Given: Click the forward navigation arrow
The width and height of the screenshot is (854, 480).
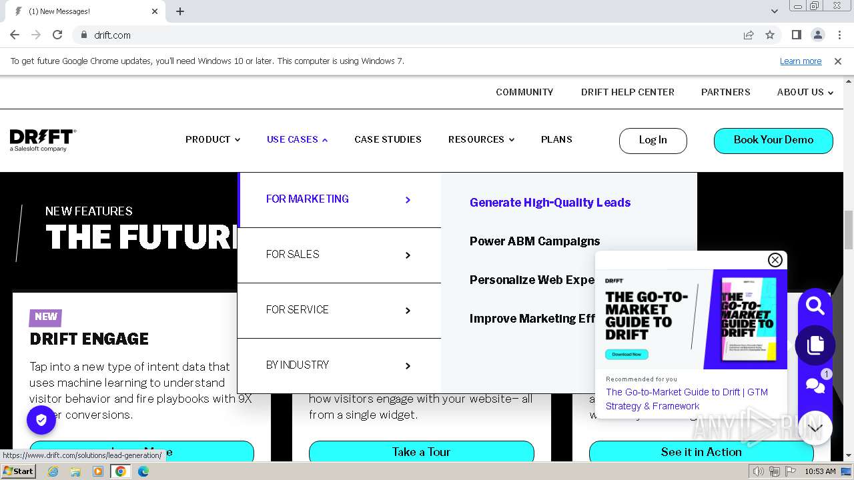Looking at the screenshot, I should [x=36, y=35].
